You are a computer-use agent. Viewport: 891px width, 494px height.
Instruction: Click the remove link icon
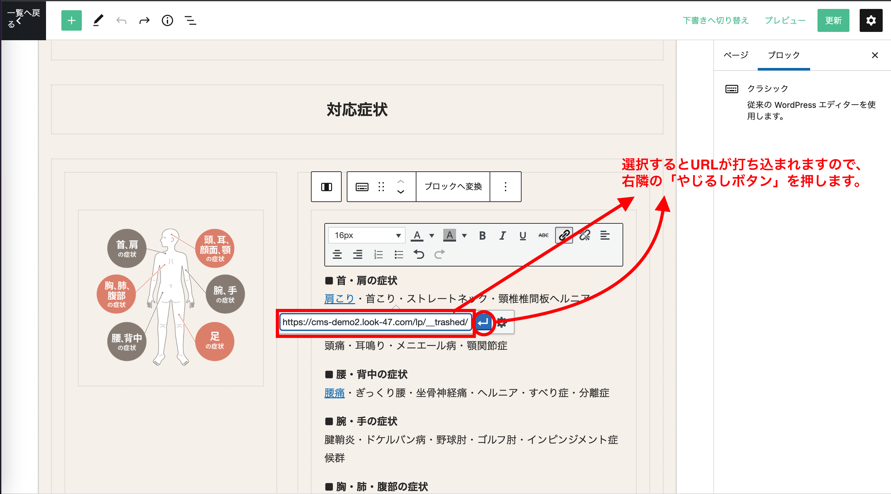585,235
